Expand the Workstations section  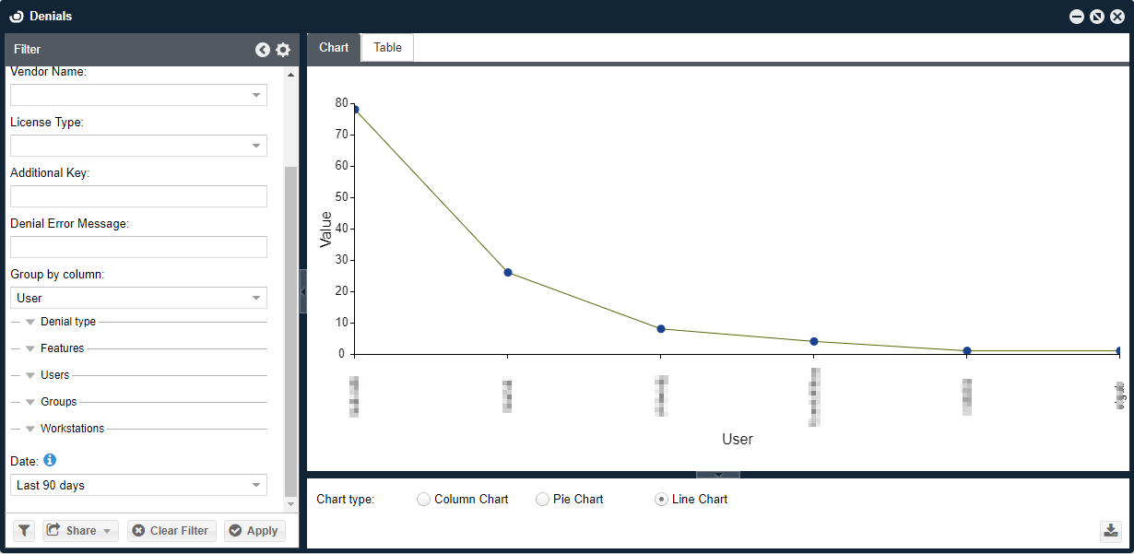30,429
